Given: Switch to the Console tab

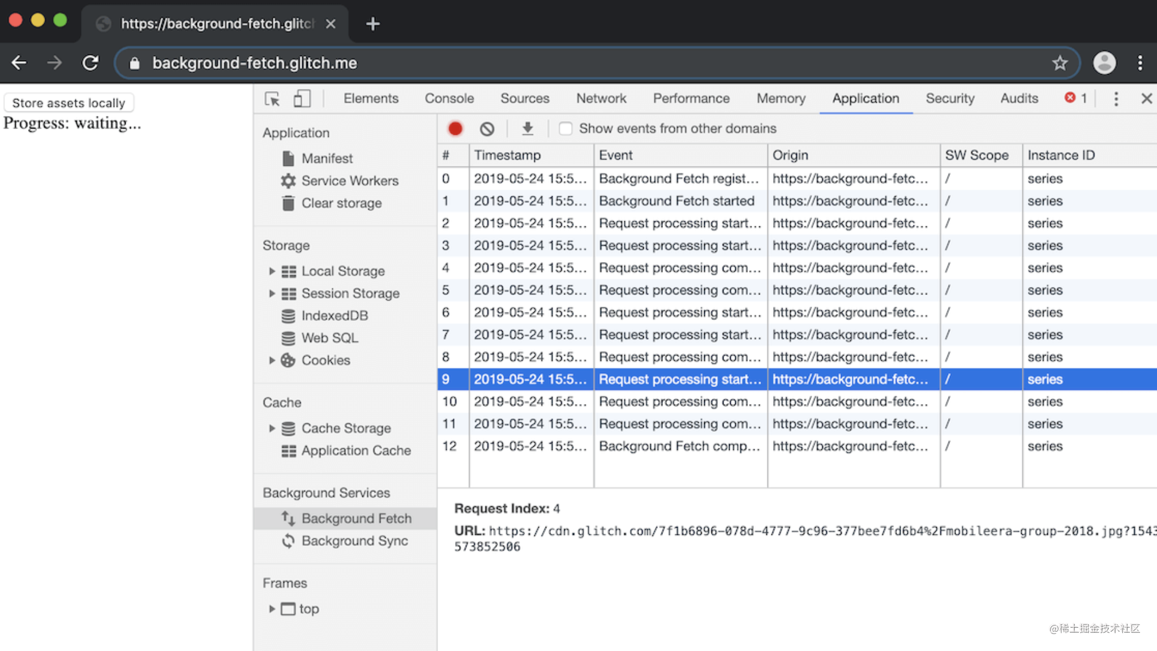Looking at the screenshot, I should 449,98.
